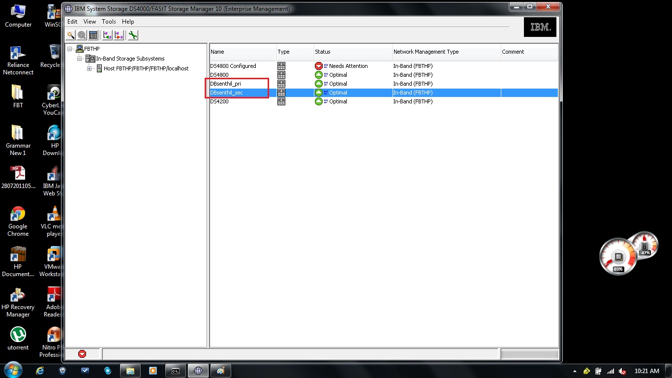Click the Automatic Discovery wand icon
The width and height of the screenshot is (672, 378).
(70, 35)
